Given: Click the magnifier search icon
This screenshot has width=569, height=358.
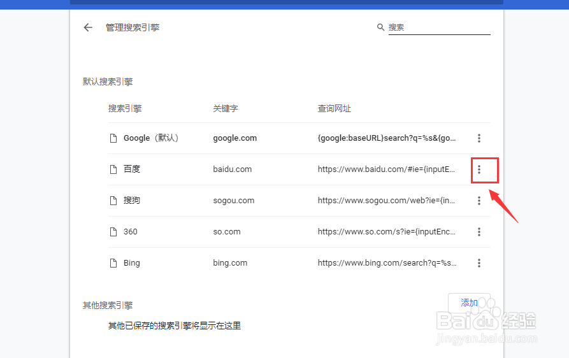Looking at the screenshot, I should click(x=380, y=27).
